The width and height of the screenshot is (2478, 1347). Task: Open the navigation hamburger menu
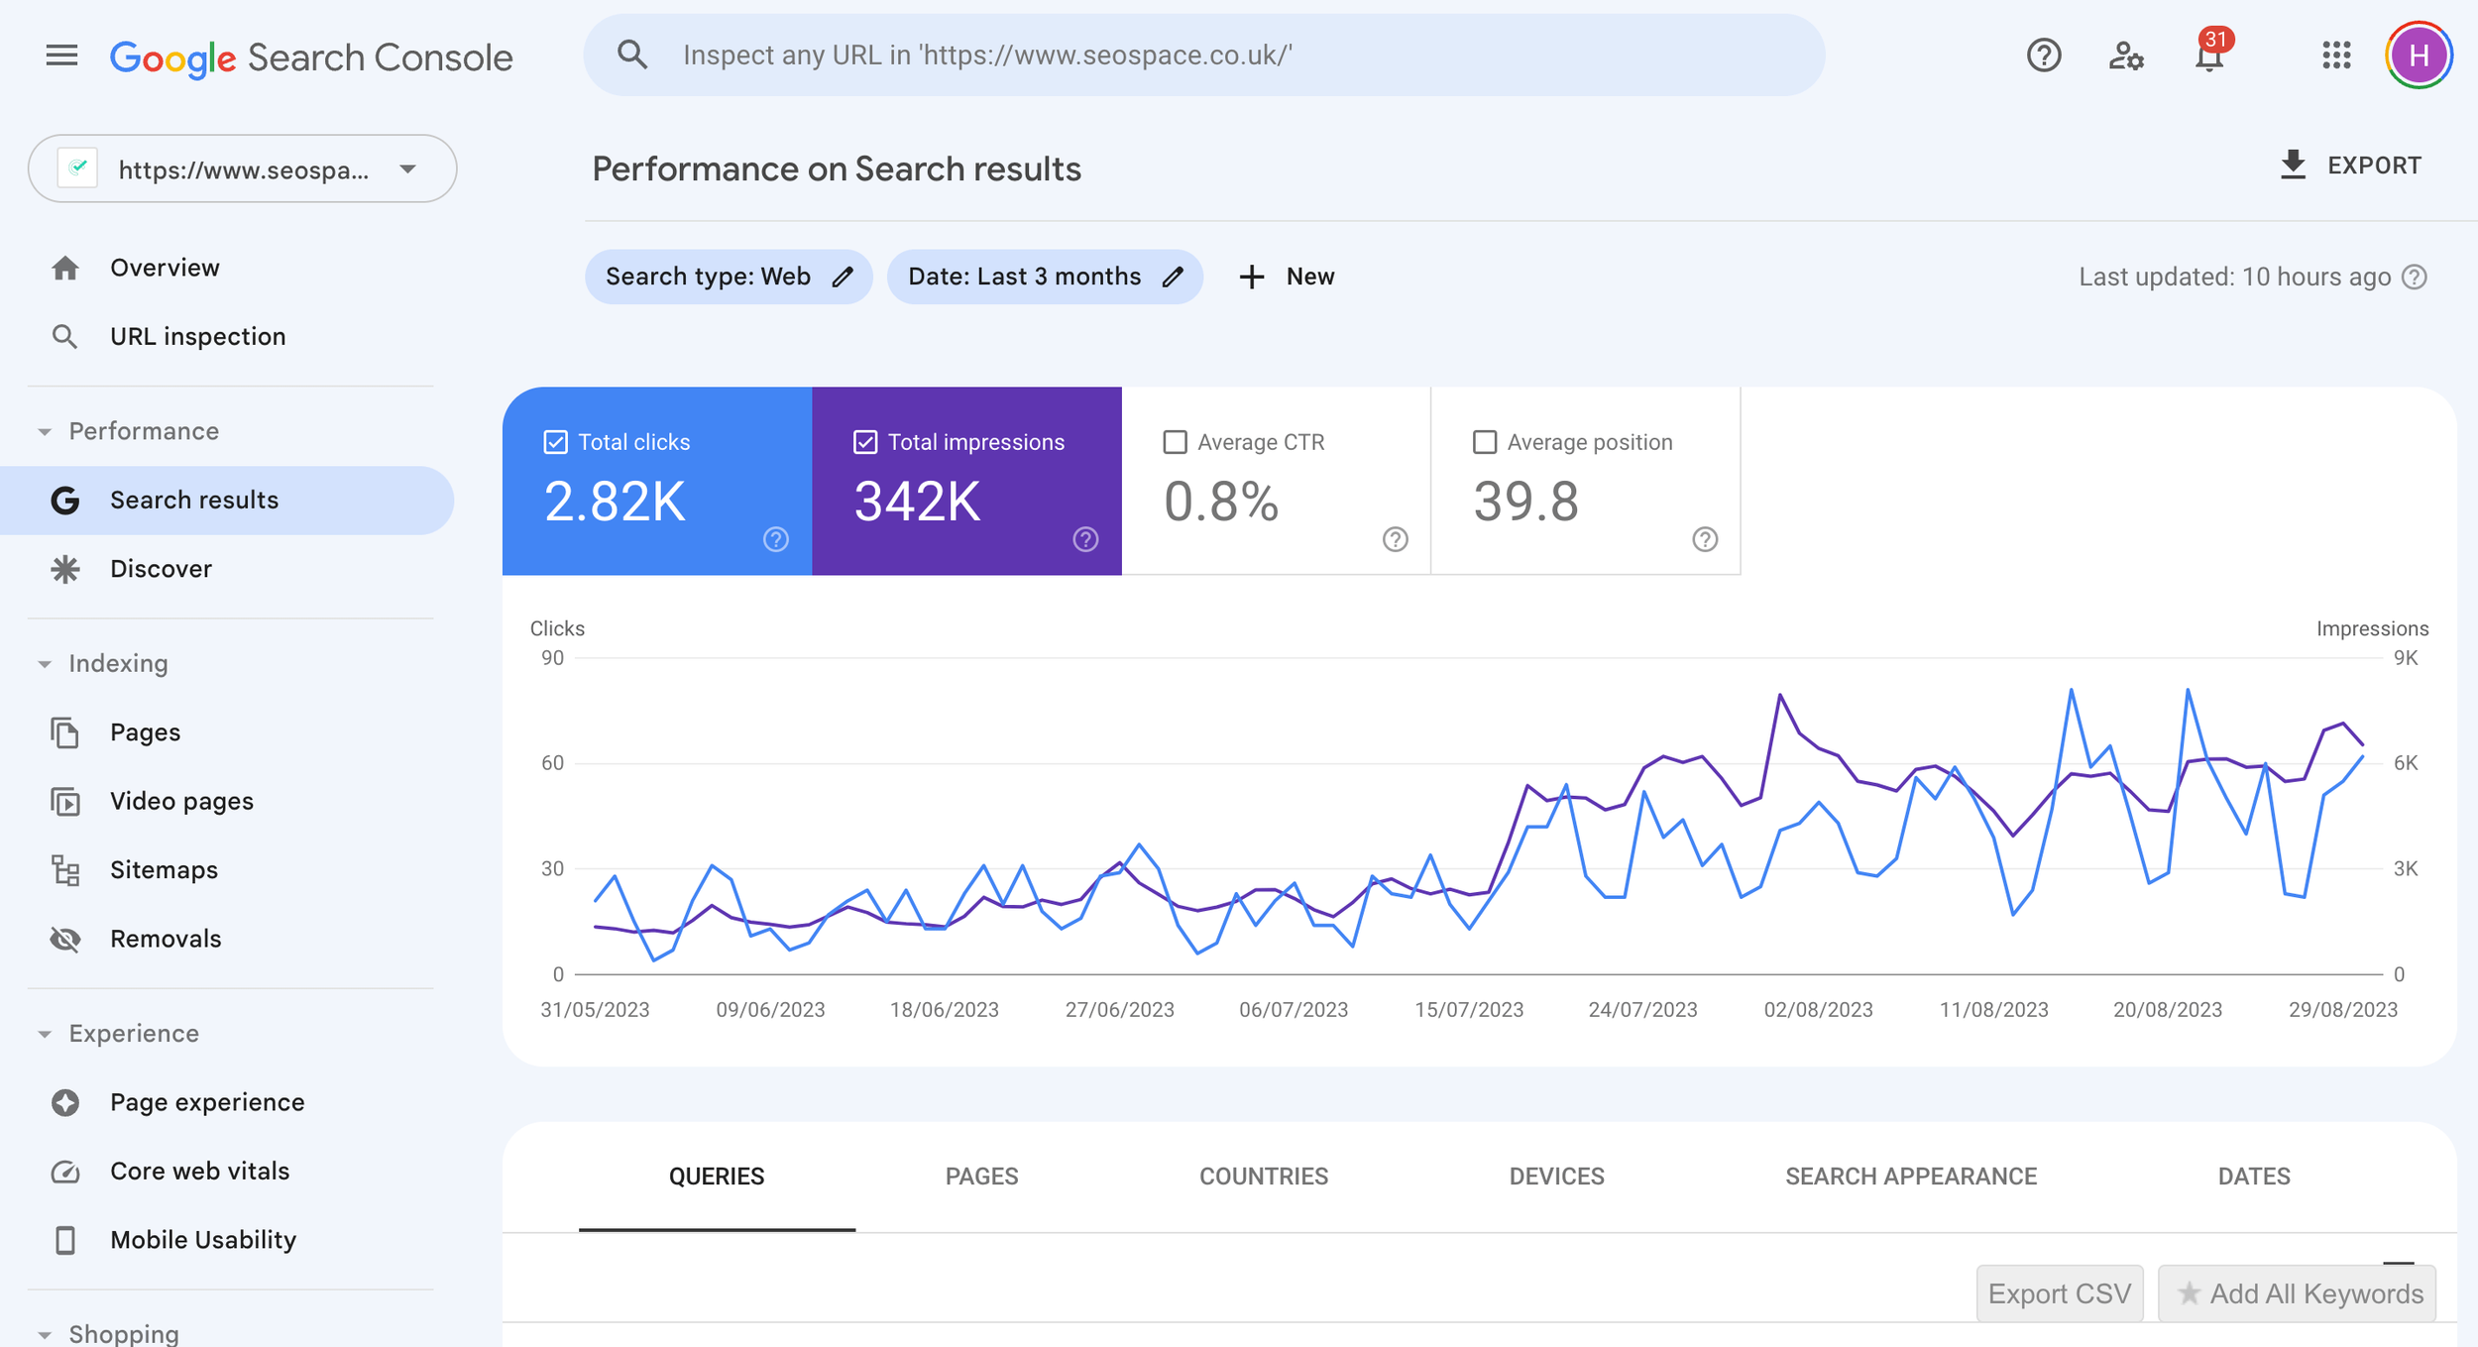[x=61, y=55]
